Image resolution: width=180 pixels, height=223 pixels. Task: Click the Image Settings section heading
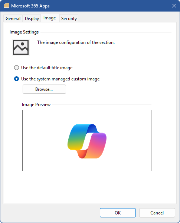(24, 32)
